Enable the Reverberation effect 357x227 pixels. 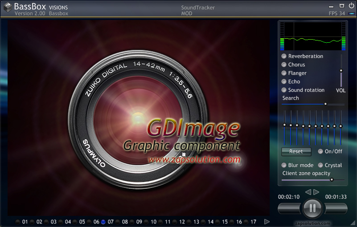[284, 56]
